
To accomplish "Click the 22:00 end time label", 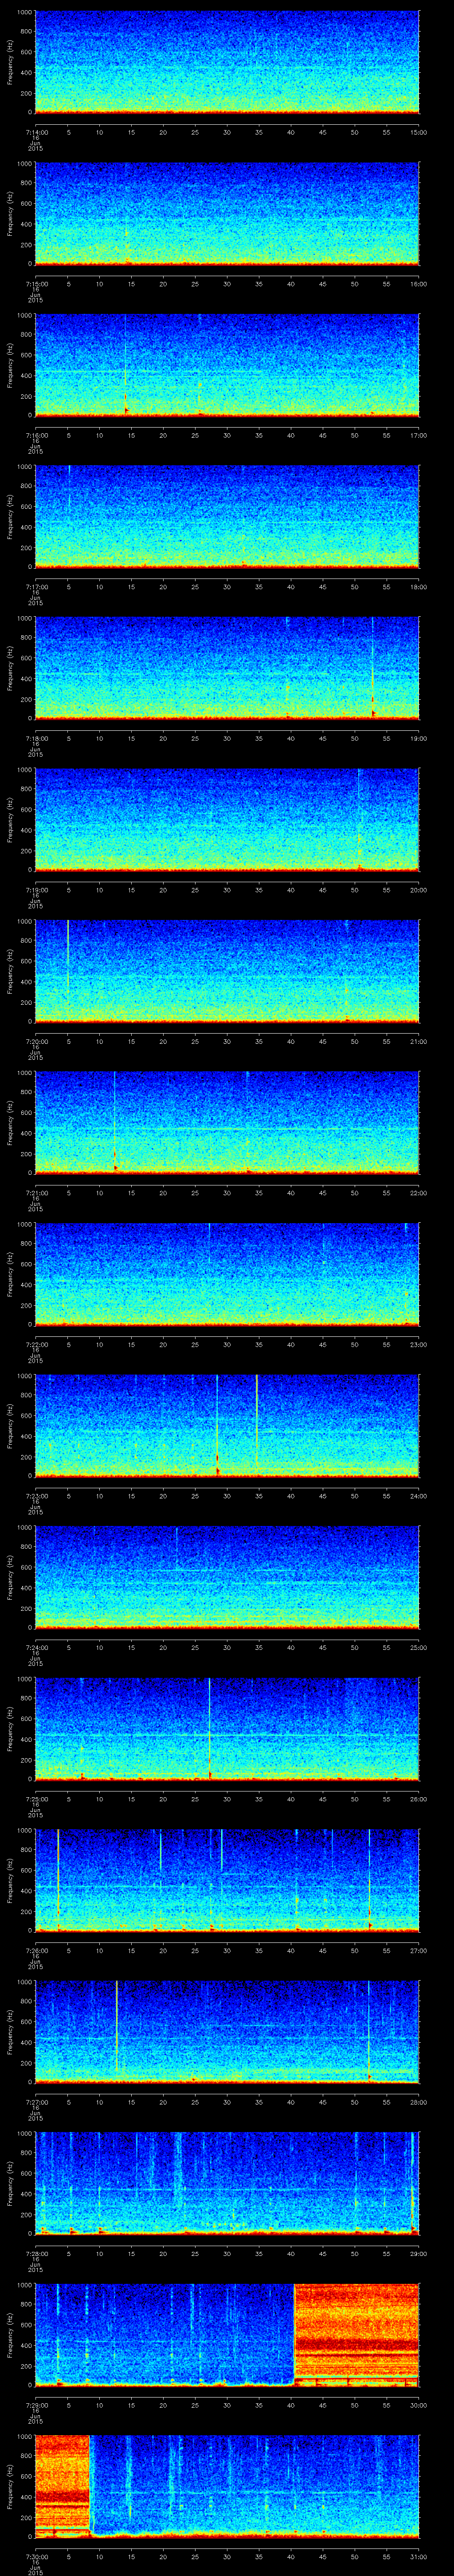I will point(418,1192).
